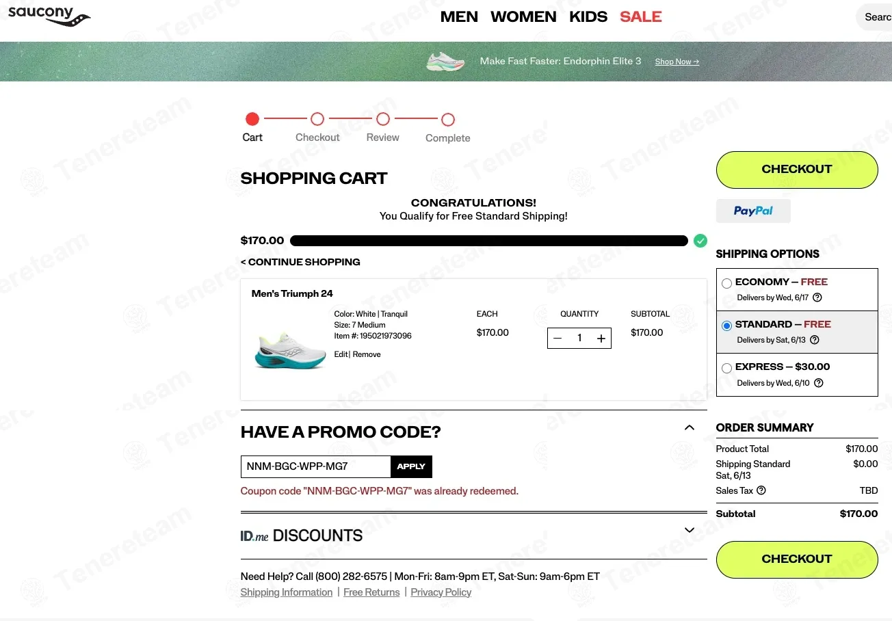
Task: Select Express $30.00 shipping option
Action: coord(726,368)
